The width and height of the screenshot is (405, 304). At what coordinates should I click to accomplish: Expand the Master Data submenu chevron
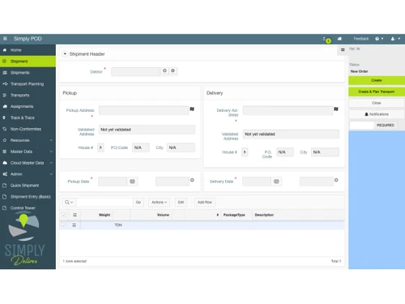click(51, 152)
